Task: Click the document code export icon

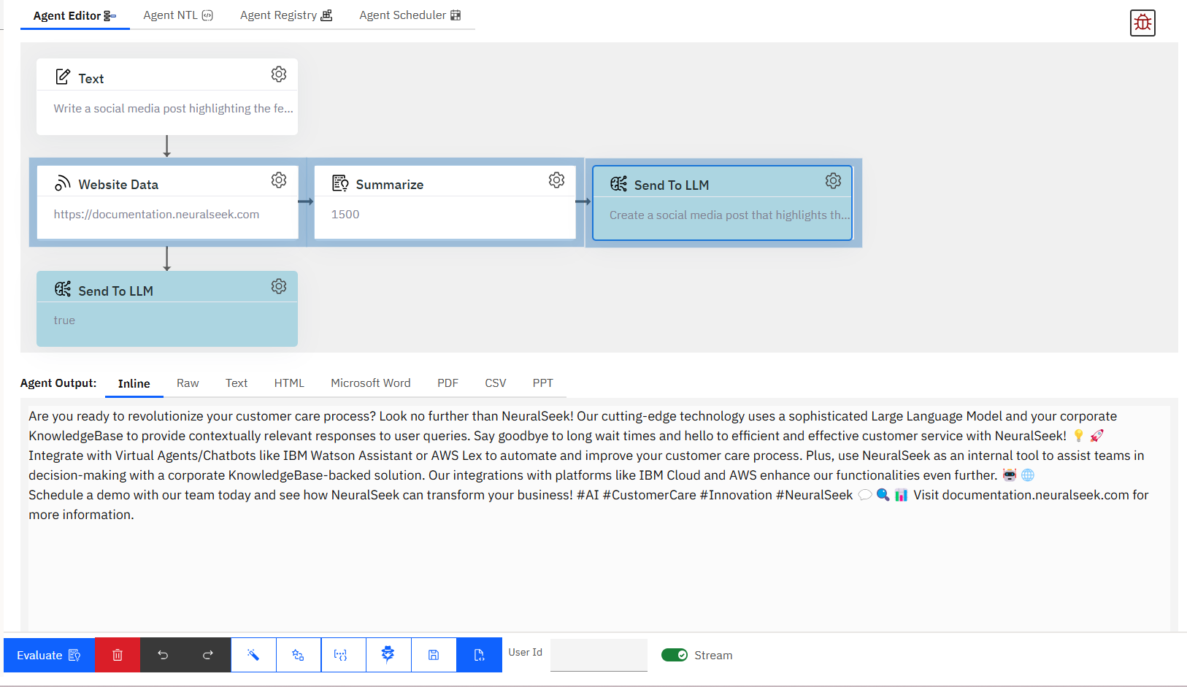Action: (x=479, y=655)
